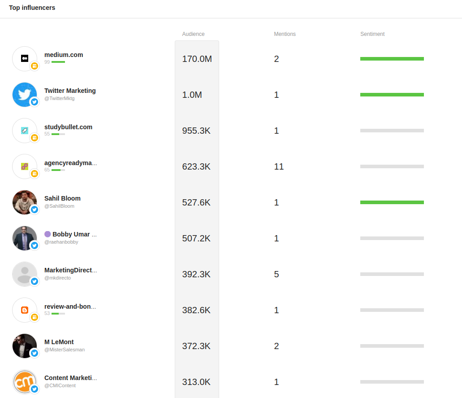Open agencyreadyma... avatar icon

pos(25,166)
